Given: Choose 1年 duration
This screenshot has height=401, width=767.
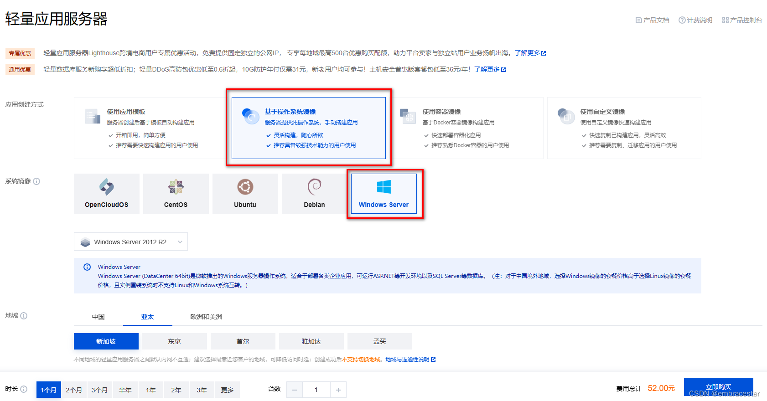Looking at the screenshot, I should [x=151, y=390].
